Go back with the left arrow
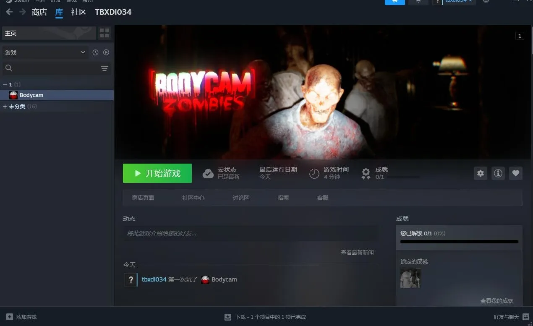 (x=9, y=12)
